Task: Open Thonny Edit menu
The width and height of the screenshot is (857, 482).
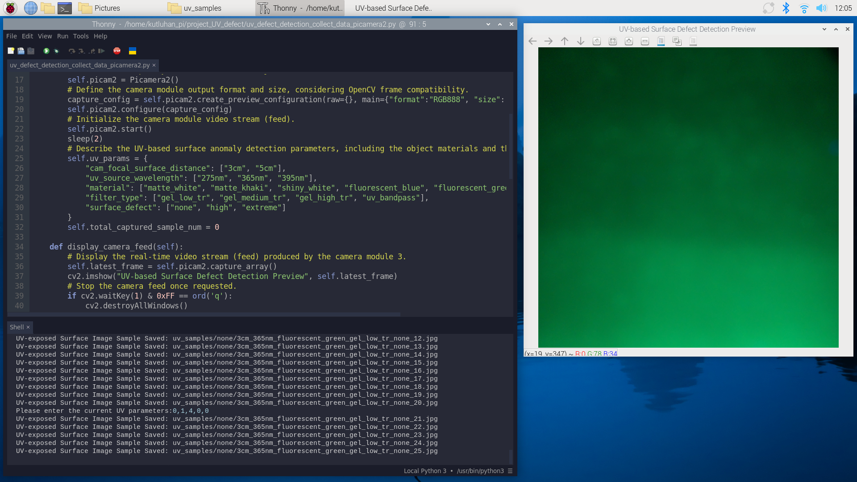Action: pyautogui.click(x=28, y=36)
